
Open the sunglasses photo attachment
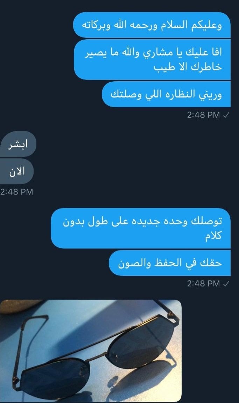(91, 350)
